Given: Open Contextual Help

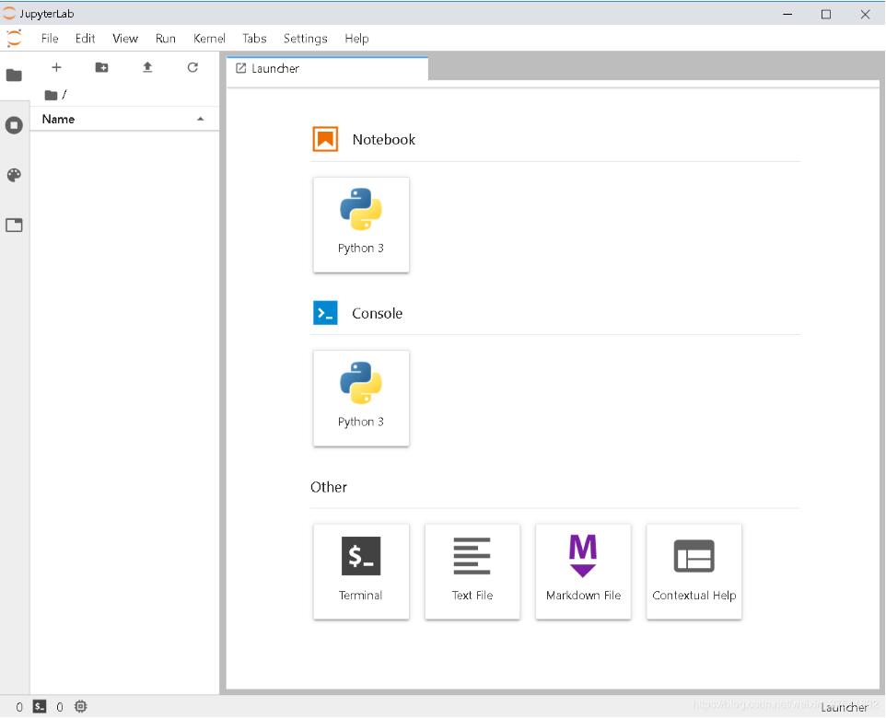Looking at the screenshot, I should tap(694, 572).
